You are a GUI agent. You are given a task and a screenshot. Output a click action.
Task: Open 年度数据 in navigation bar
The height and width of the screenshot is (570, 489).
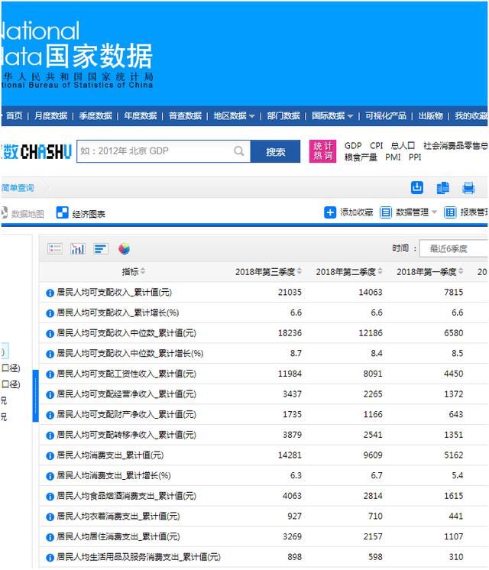[141, 116]
